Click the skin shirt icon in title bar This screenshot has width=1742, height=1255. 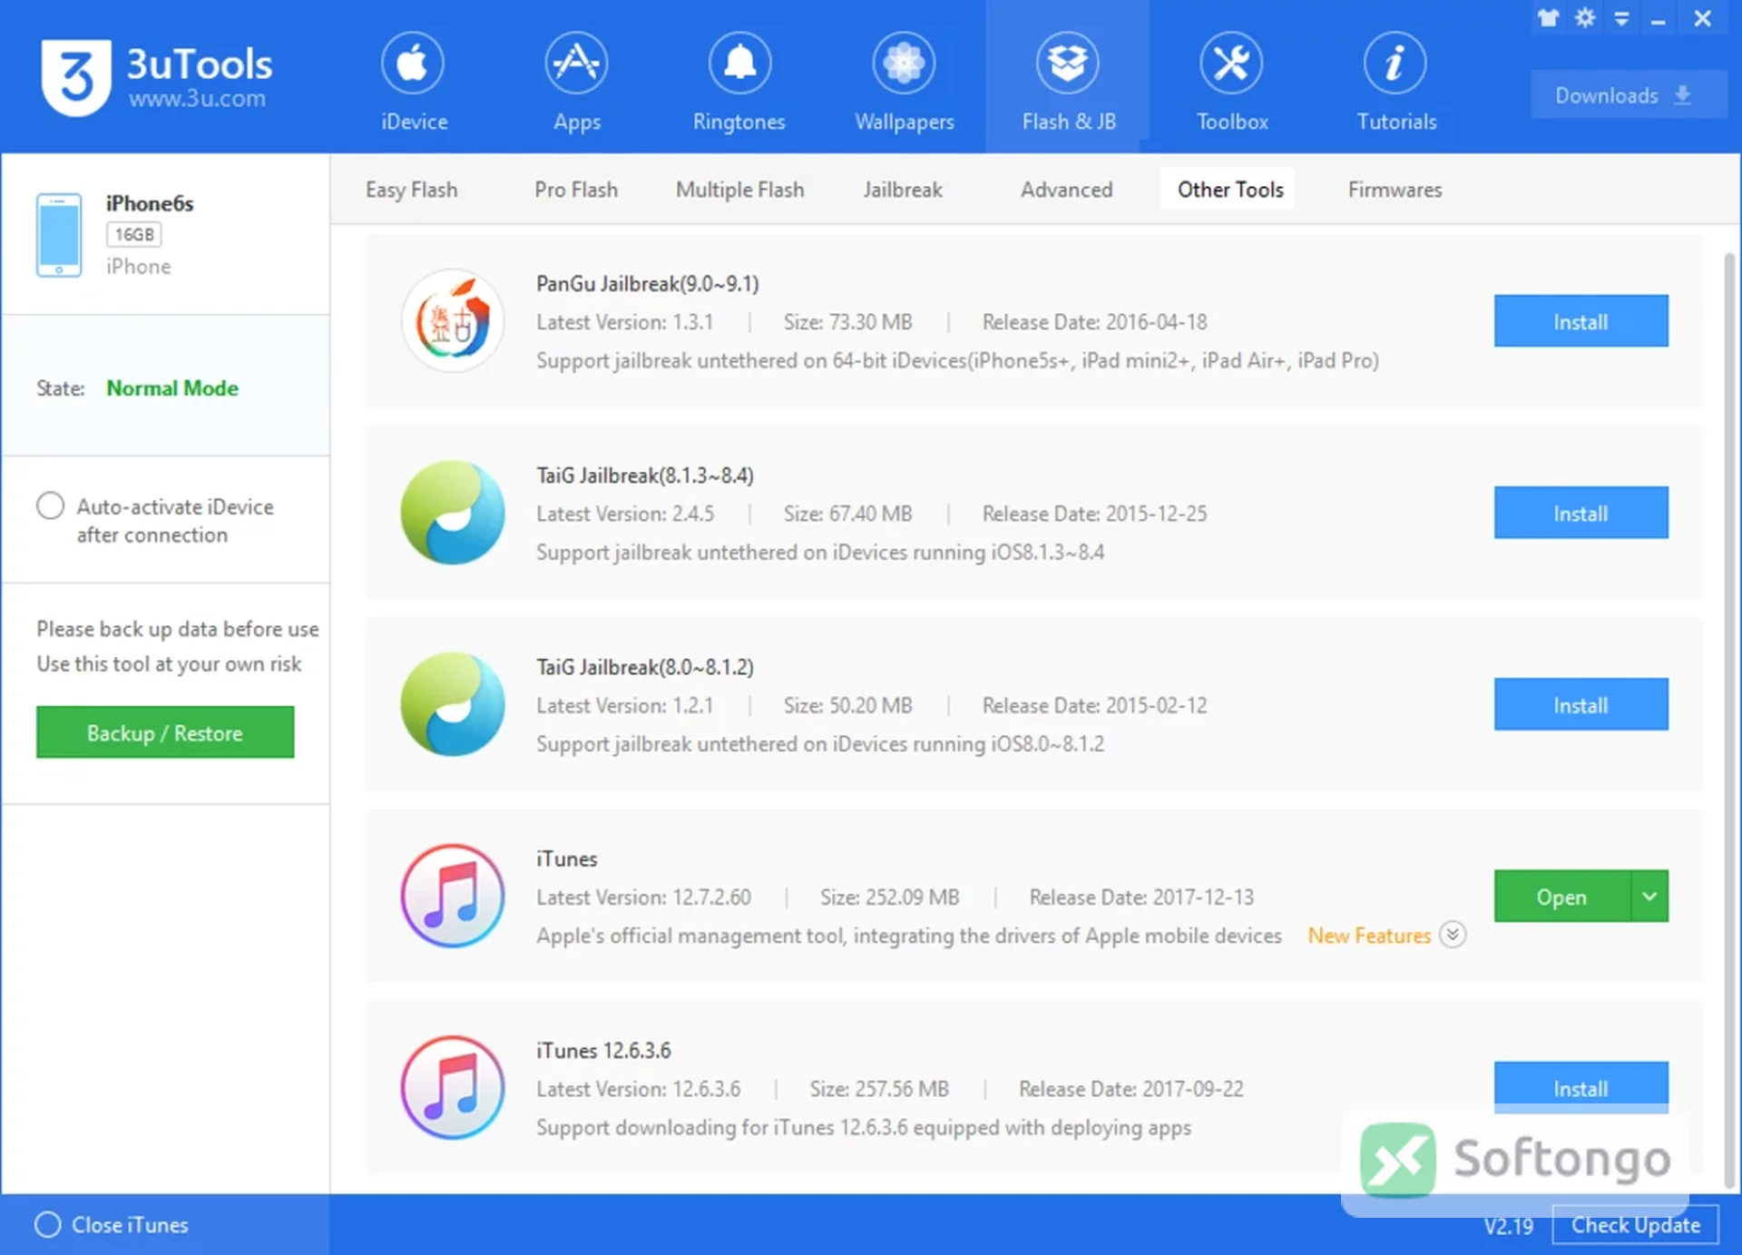[1548, 17]
